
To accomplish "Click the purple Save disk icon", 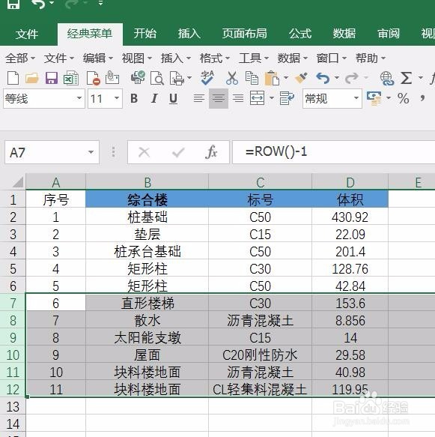I will click(51, 78).
